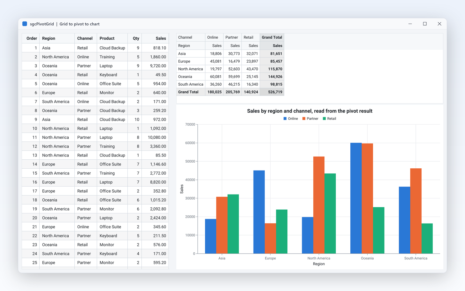Select the Retail column header in the pivot

(x=251, y=37)
